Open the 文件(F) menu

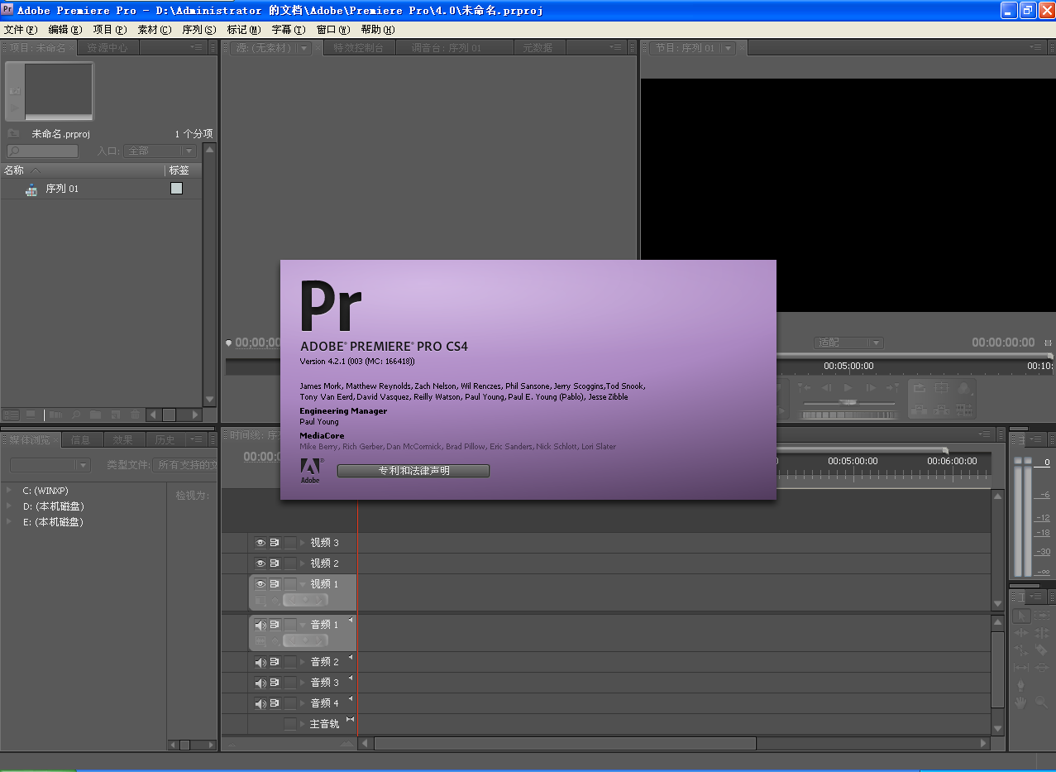pyautogui.click(x=21, y=29)
